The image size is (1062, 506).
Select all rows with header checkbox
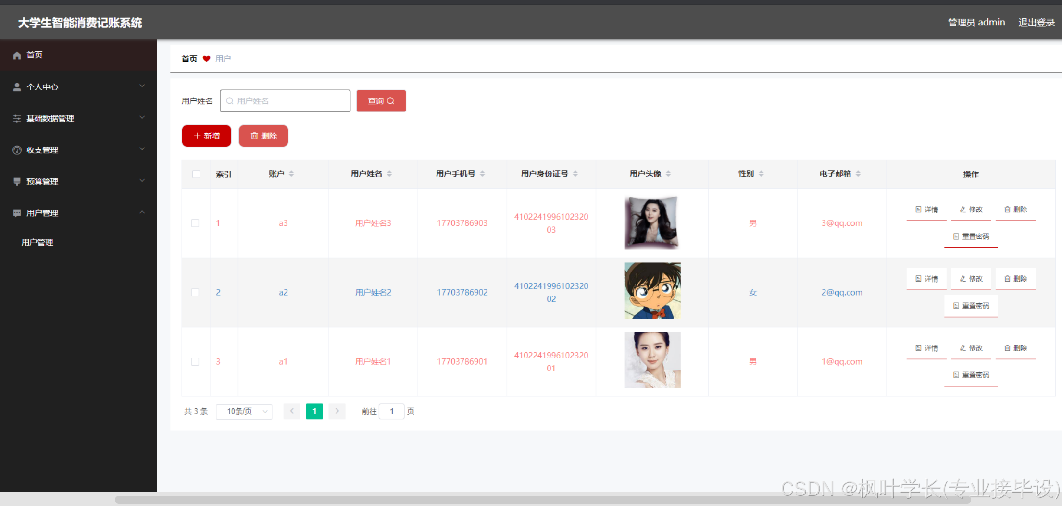196,174
